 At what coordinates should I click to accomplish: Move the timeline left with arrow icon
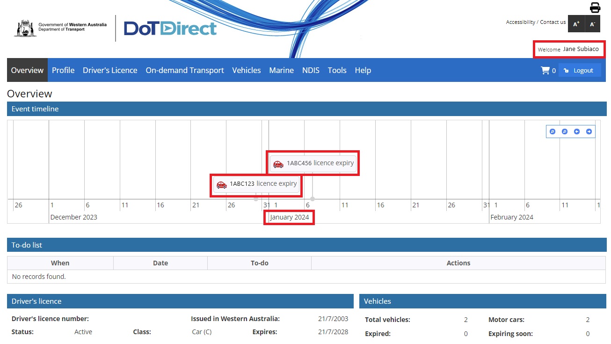coord(577,132)
